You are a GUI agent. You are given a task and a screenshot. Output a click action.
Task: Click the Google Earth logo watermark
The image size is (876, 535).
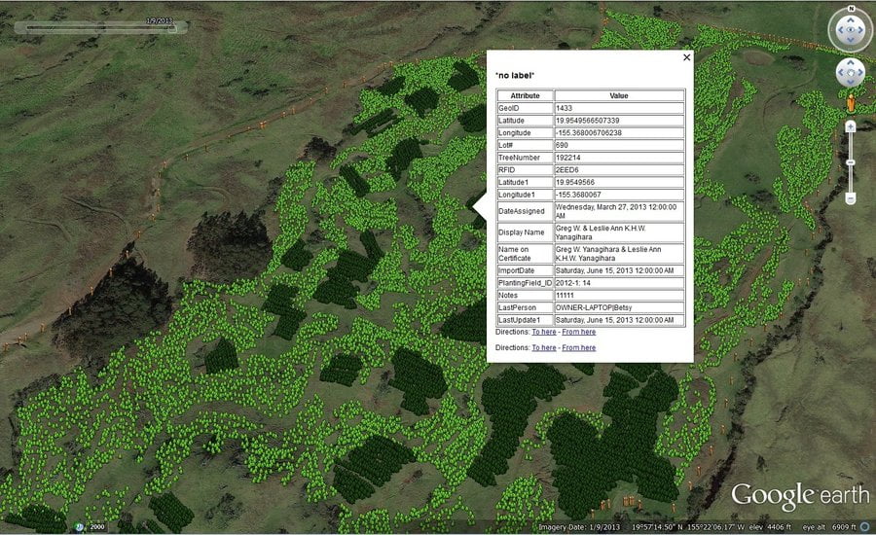point(800,495)
